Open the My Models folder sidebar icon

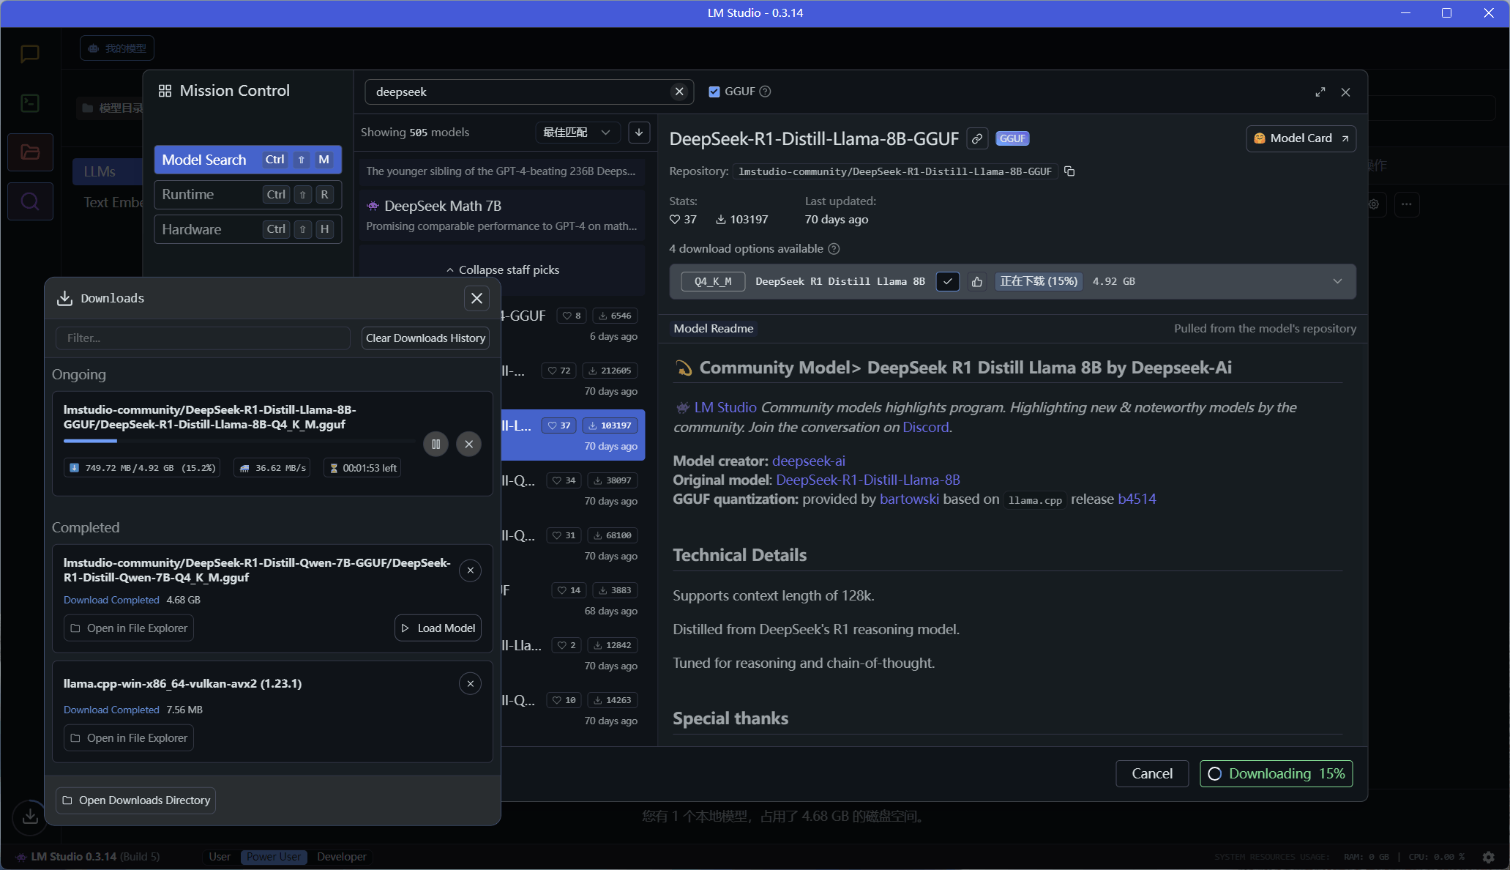[x=30, y=152]
